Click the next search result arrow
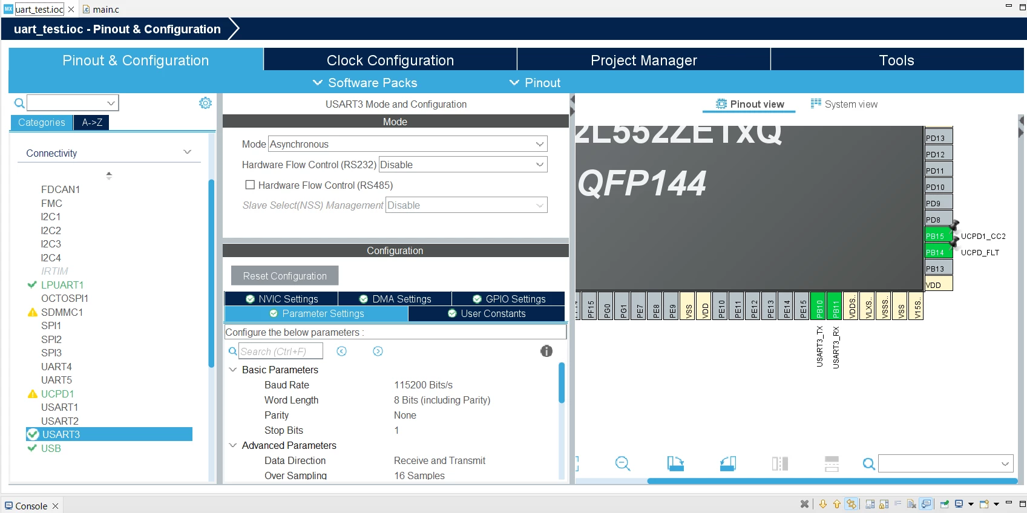This screenshot has width=1027, height=513. (x=378, y=351)
